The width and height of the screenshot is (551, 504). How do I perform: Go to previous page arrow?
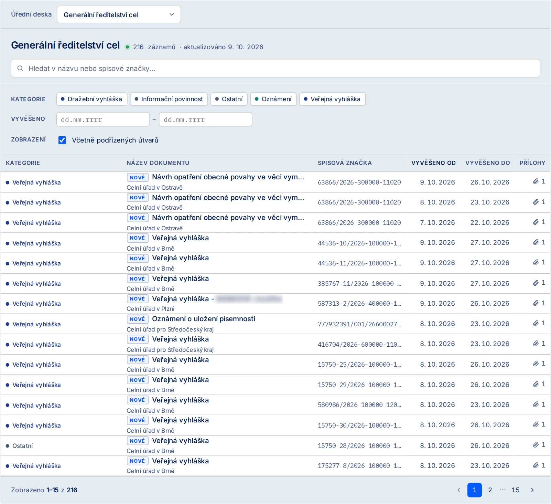(x=458, y=490)
